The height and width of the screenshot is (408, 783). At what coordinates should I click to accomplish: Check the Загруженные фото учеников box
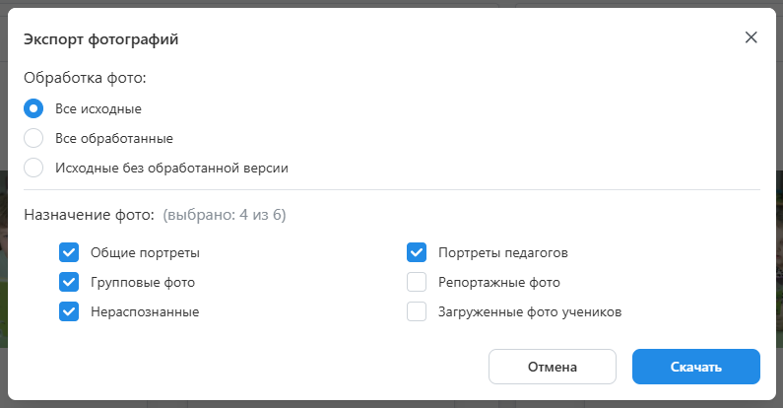pyautogui.click(x=417, y=311)
